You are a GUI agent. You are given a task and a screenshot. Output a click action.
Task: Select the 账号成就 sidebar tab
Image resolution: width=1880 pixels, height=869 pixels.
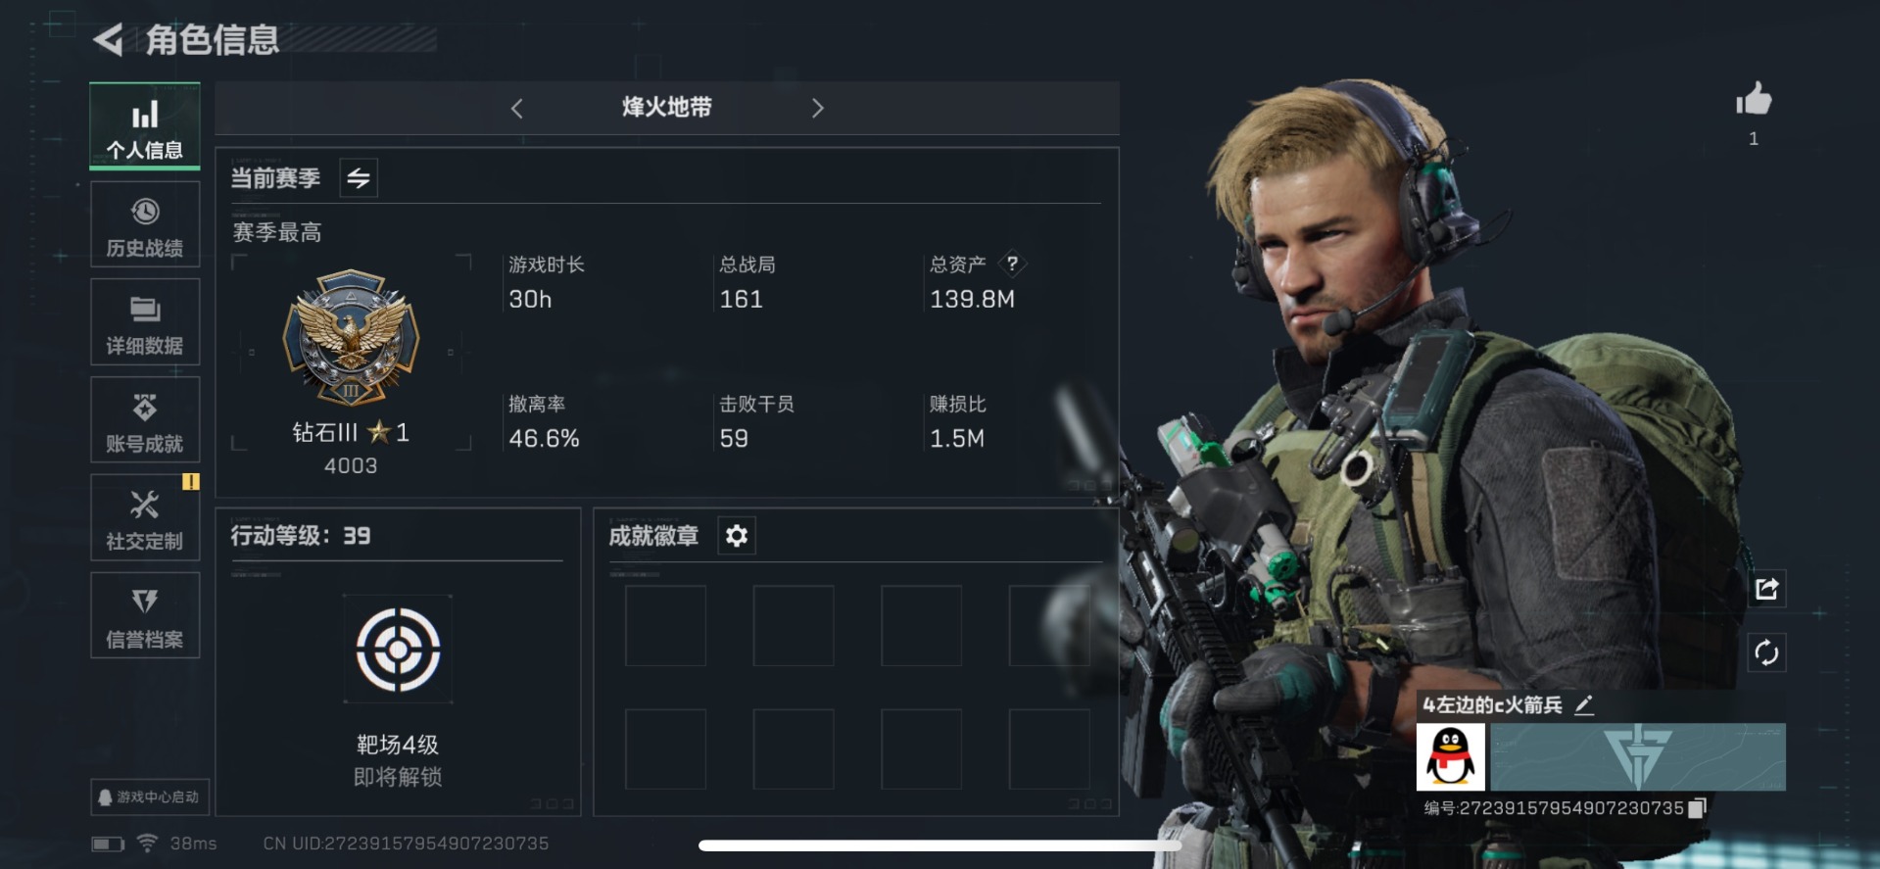pos(145,420)
